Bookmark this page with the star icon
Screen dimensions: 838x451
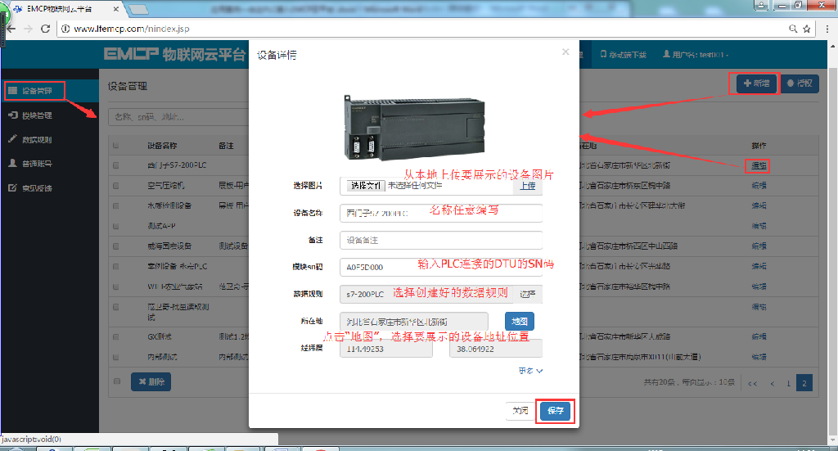[806, 29]
